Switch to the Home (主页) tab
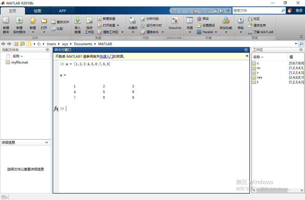Image resolution: width=305 pixels, height=200 pixels. 13,11
